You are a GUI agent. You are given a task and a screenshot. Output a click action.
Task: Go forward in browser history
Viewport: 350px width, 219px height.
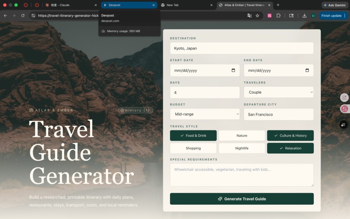(x=14, y=16)
